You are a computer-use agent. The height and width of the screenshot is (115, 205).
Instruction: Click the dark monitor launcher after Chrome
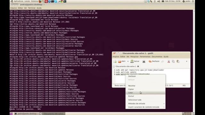65,1
